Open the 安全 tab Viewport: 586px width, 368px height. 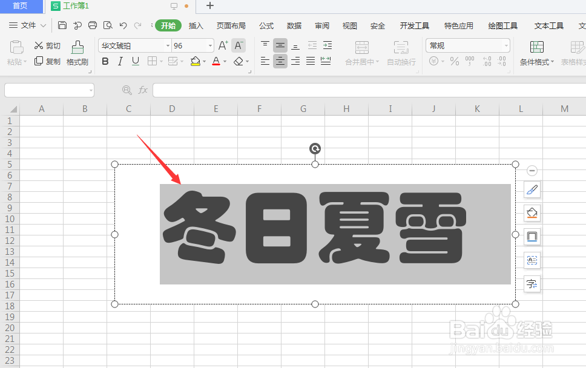[x=378, y=26]
